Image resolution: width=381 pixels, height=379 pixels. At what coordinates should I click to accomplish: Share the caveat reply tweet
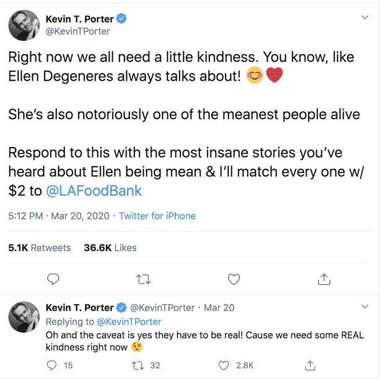[x=311, y=365]
